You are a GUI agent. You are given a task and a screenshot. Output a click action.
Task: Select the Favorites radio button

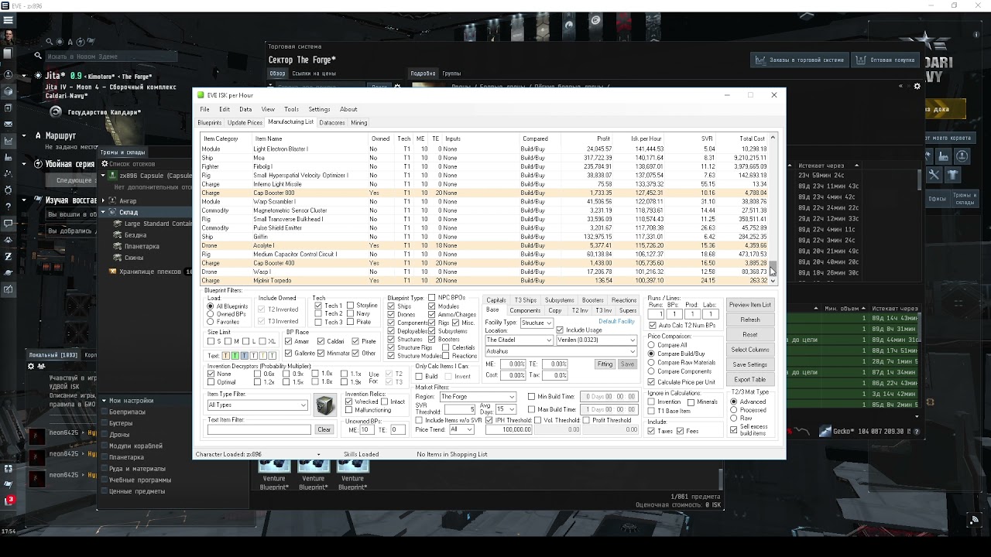pos(211,322)
